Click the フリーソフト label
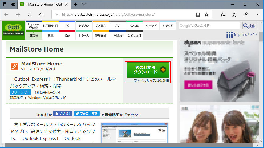Viewport: 264px width, 148px height. [20, 92]
